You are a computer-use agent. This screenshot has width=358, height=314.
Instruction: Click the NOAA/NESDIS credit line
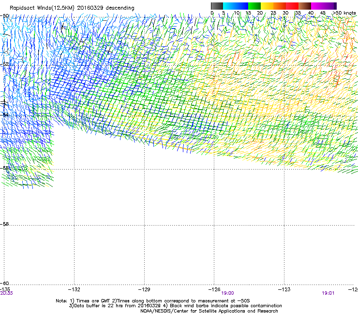pos(209,311)
